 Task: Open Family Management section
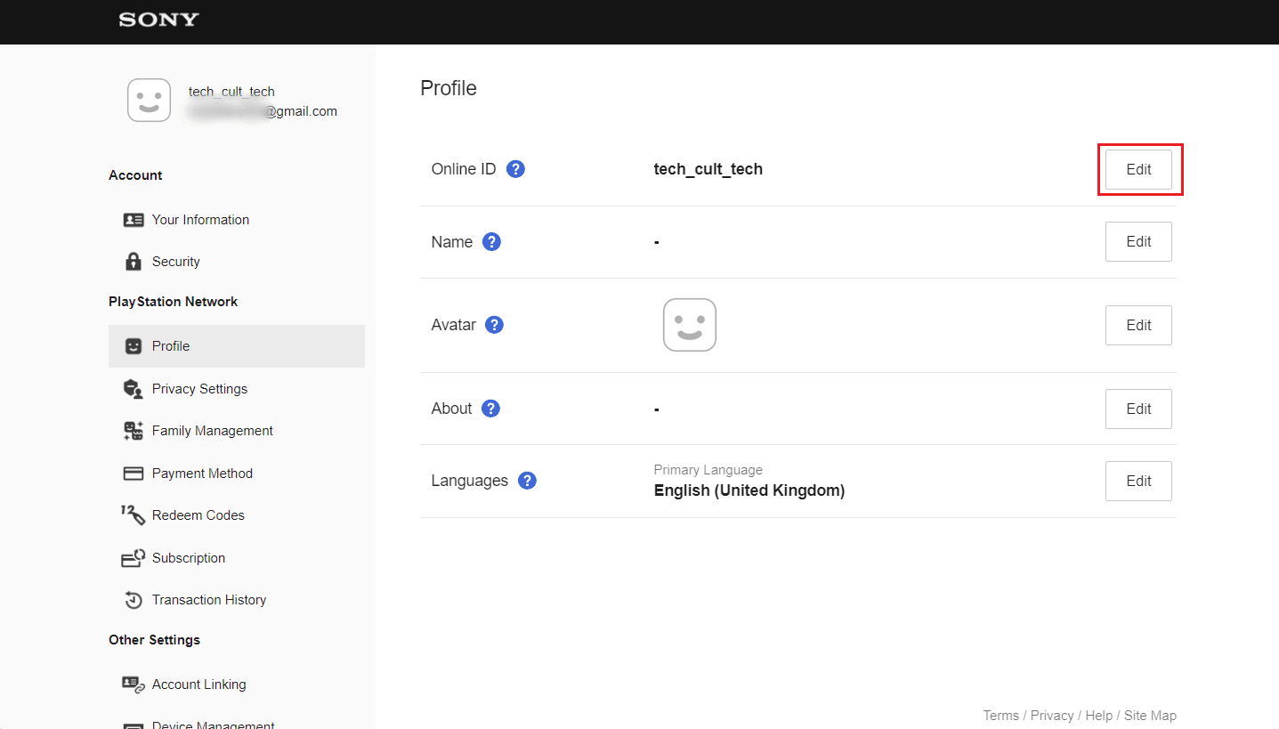click(x=212, y=431)
